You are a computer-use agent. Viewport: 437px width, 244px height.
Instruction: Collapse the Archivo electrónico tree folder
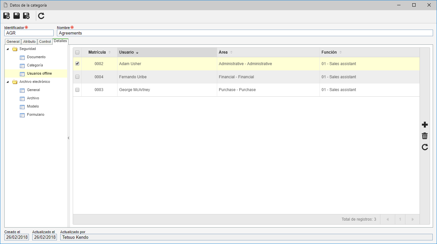pos(8,82)
